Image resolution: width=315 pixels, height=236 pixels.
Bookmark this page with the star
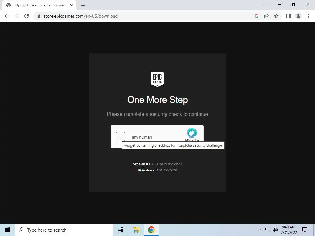[276, 16]
